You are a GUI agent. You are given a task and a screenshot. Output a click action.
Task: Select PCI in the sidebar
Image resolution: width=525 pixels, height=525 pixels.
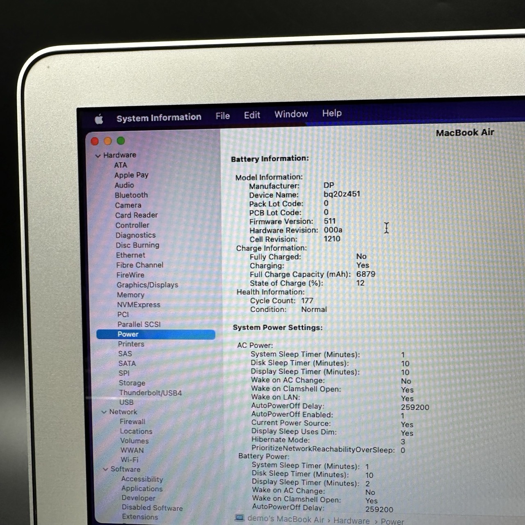point(123,315)
